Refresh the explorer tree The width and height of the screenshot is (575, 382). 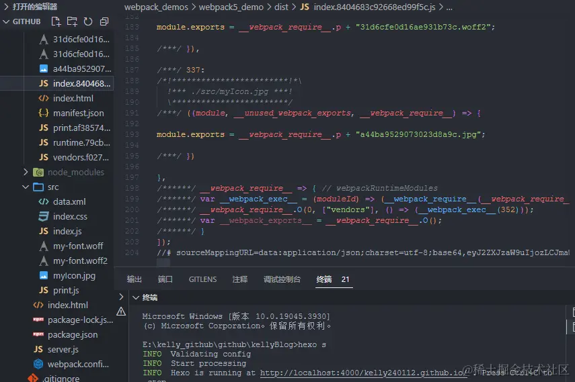tap(88, 21)
